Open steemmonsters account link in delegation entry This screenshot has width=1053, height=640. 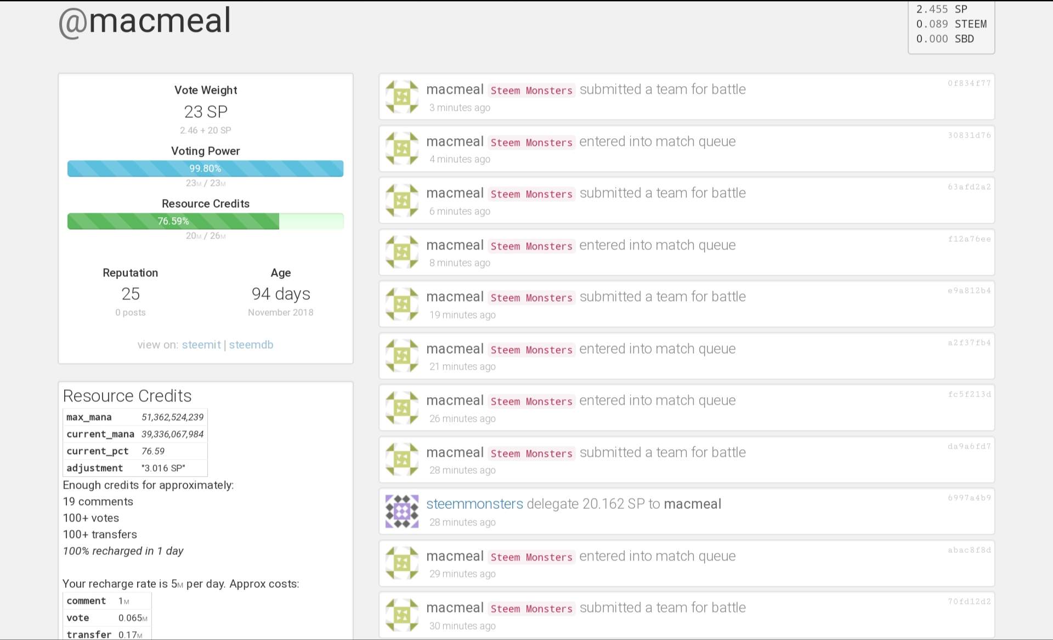[x=474, y=504]
